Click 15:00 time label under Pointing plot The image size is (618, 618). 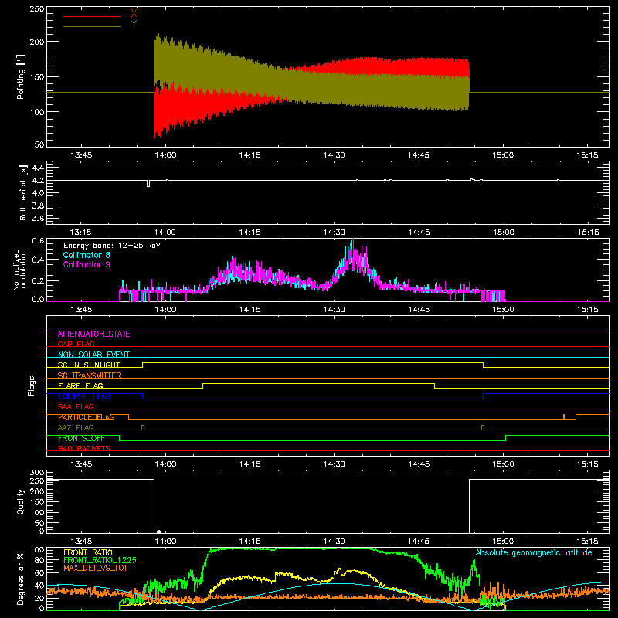tap(503, 155)
